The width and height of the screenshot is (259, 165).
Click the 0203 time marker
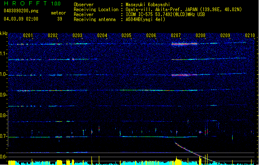click(77, 35)
